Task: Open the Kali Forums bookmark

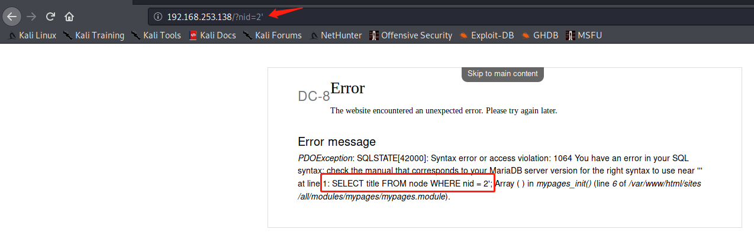Action: (x=272, y=35)
